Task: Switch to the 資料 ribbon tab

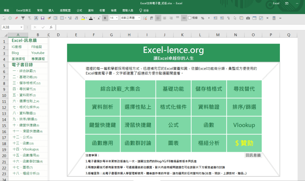Action: 91,11
